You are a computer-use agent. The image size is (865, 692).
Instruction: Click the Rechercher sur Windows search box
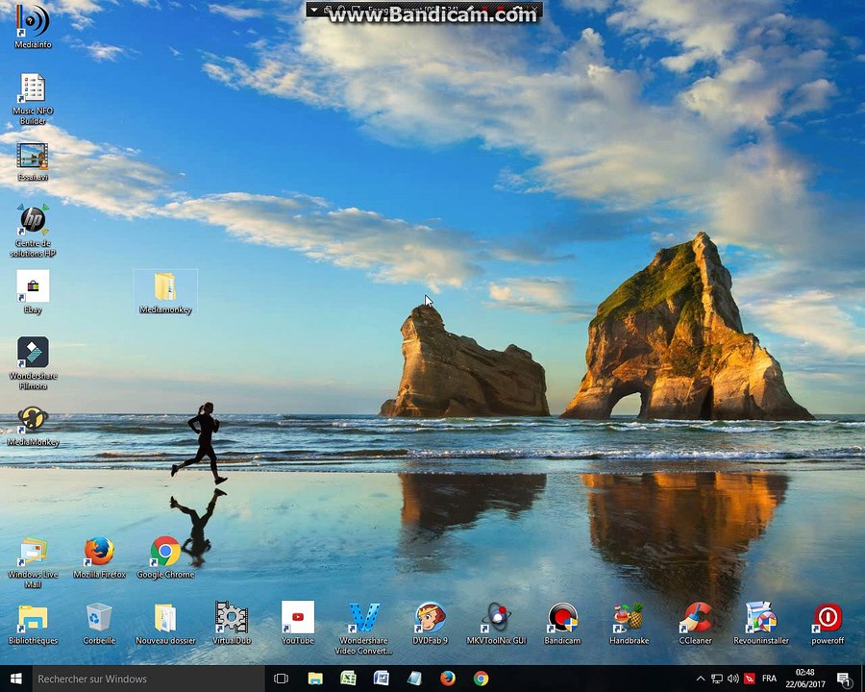(148, 679)
